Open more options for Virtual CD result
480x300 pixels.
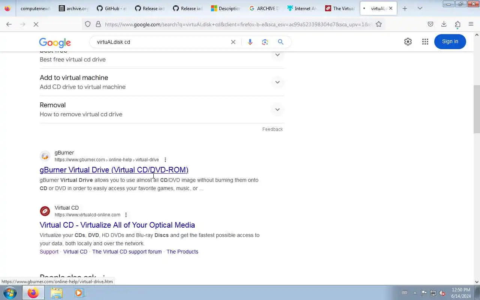coord(126,215)
